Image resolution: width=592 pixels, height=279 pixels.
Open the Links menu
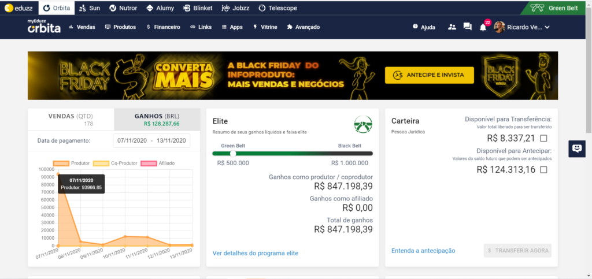[x=201, y=27]
